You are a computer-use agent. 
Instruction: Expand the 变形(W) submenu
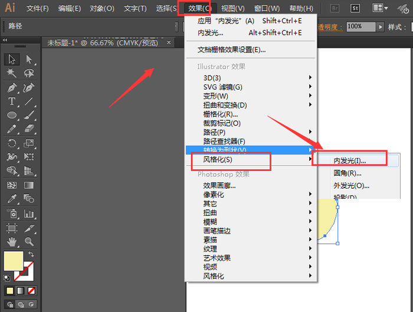(x=251, y=96)
